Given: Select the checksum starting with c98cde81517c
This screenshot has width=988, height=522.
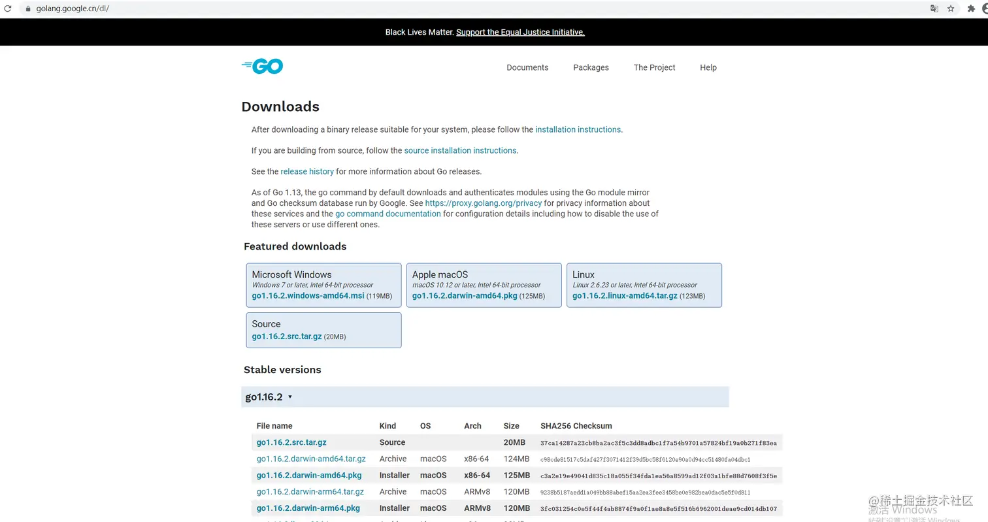Looking at the screenshot, I should pos(646,459).
